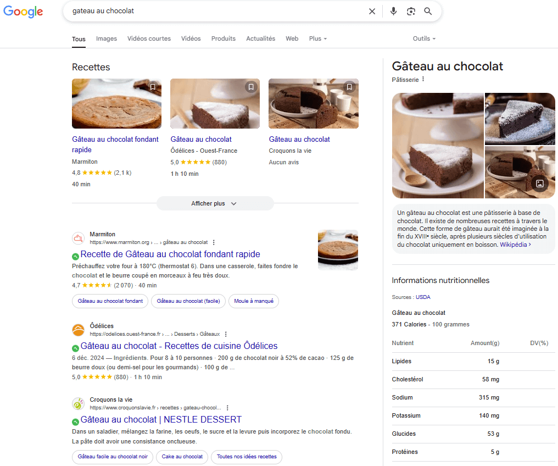Click green safety badge beside Ôdélices result title
The image size is (558, 466).
[75, 348]
